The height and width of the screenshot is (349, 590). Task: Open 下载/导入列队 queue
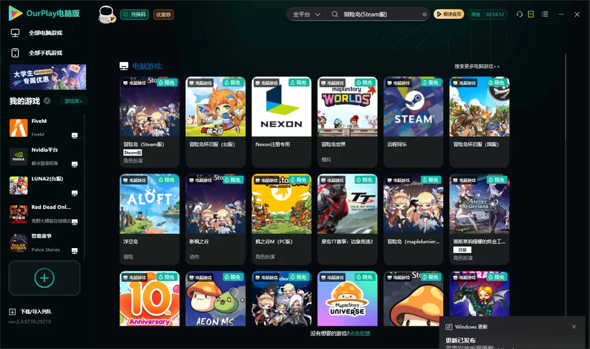click(36, 311)
